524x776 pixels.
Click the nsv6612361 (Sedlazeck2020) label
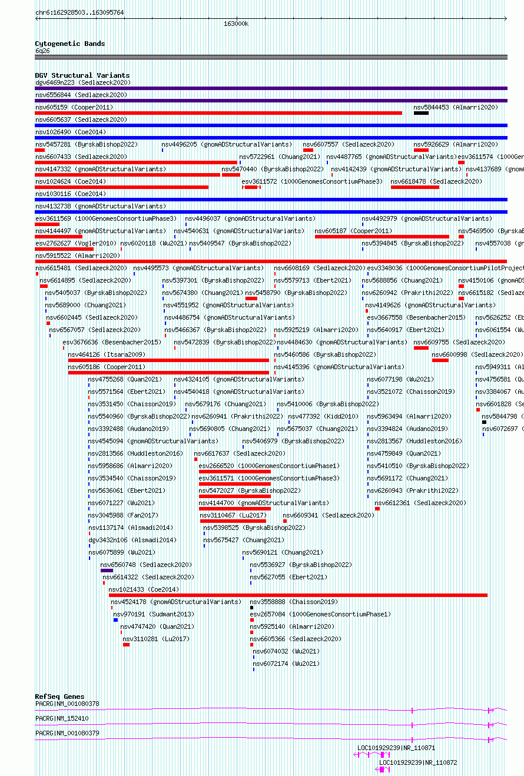click(420, 503)
